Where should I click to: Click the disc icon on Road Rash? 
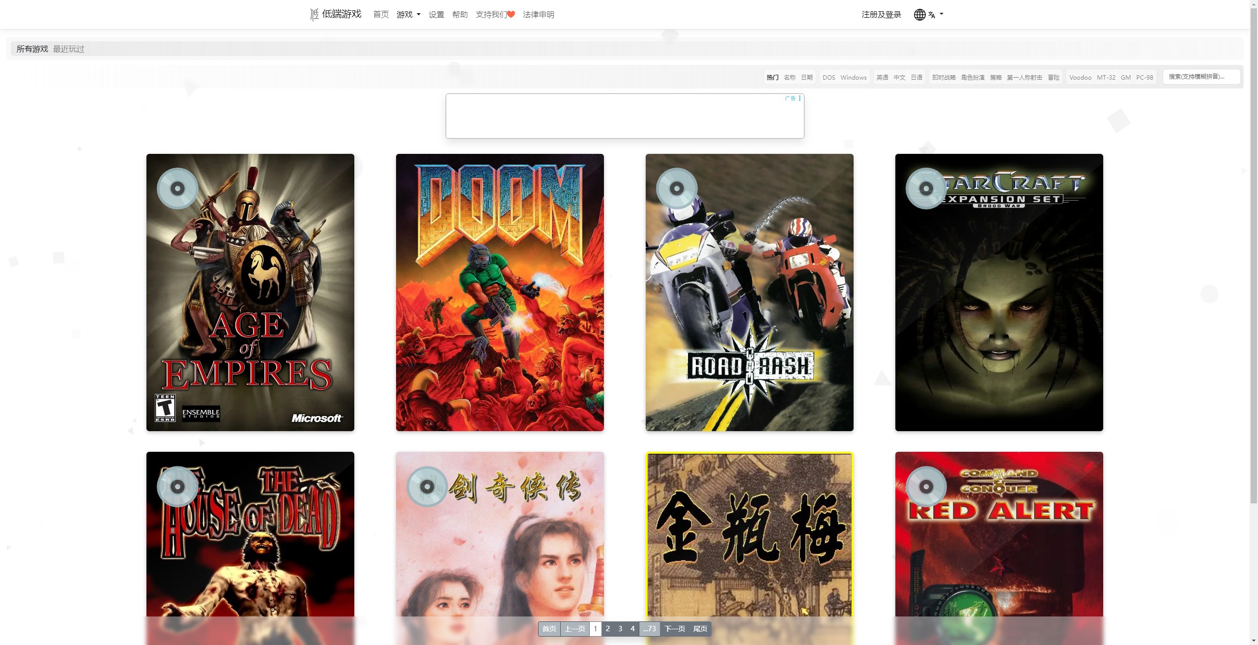pos(677,188)
